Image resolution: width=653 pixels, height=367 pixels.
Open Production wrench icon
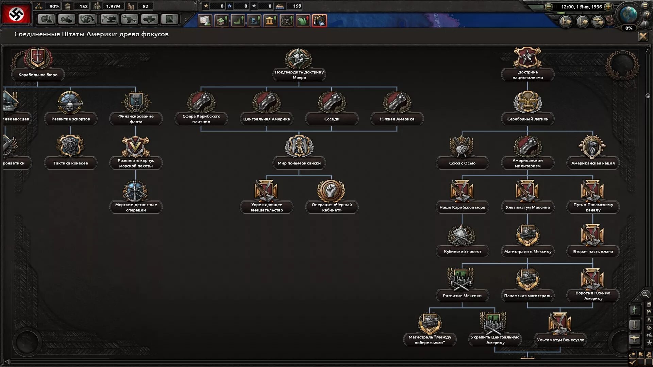click(x=129, y=19)
